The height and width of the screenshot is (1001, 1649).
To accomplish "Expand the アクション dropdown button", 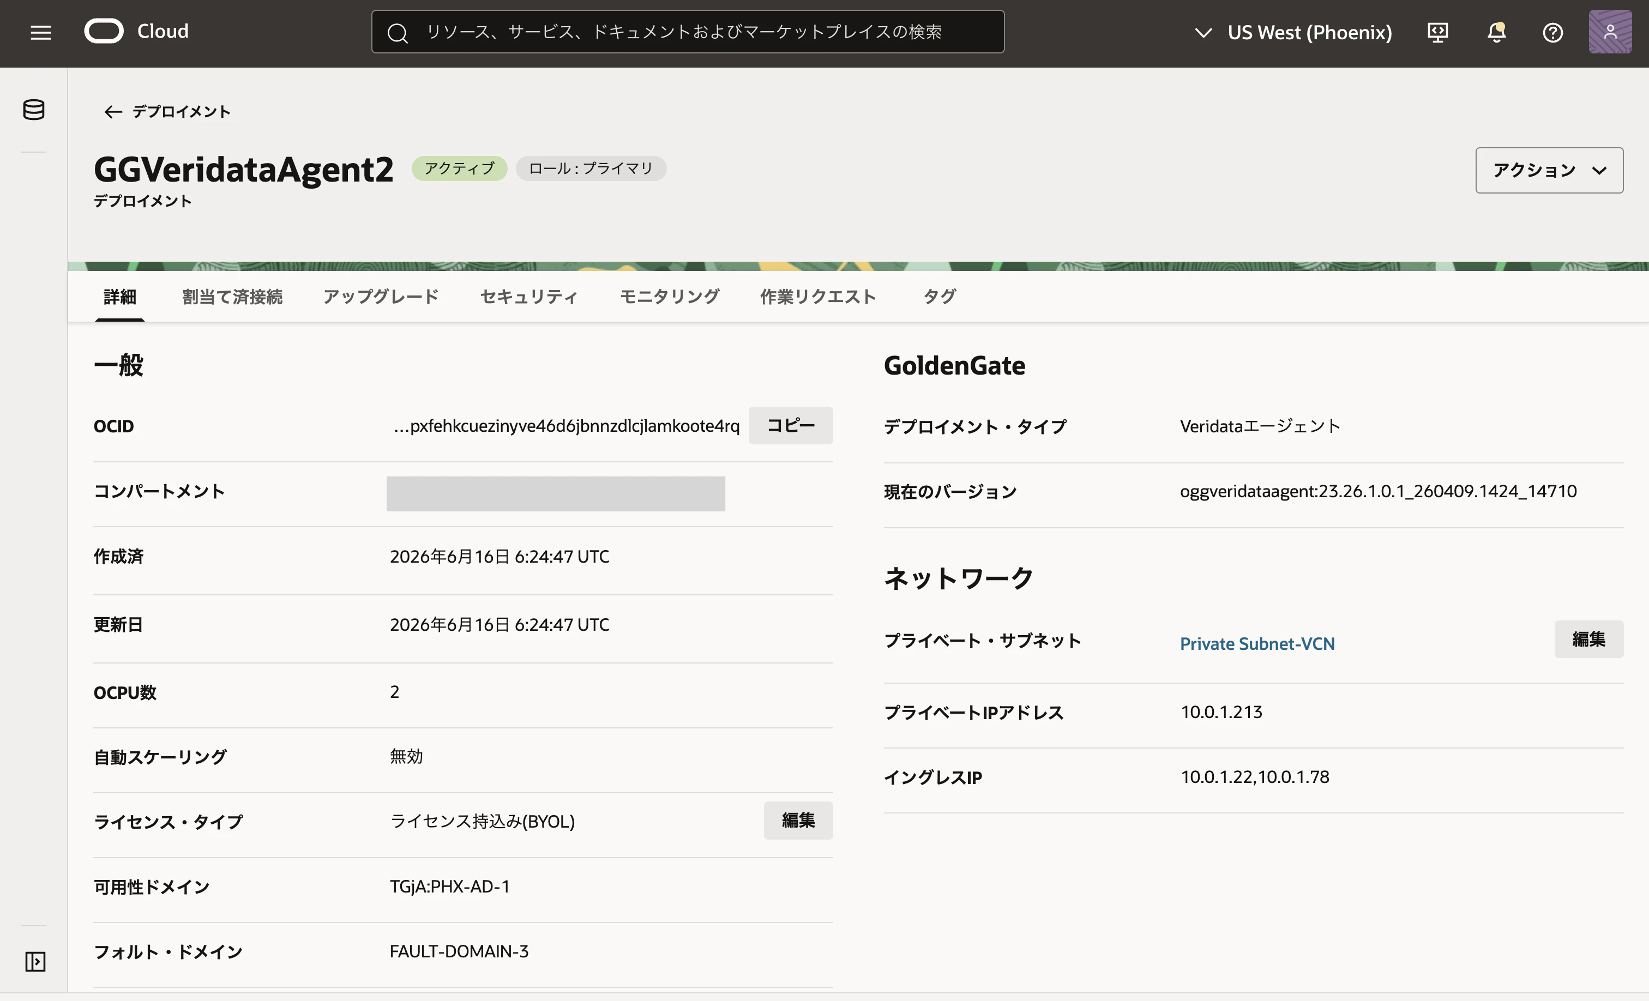I will click(x=1549, y=170).
